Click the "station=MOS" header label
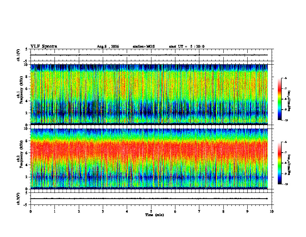 coord(144,46)
